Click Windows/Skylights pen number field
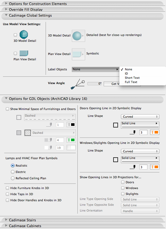The width and height of the screenshot is (166, 229). [x=143, y=167]
